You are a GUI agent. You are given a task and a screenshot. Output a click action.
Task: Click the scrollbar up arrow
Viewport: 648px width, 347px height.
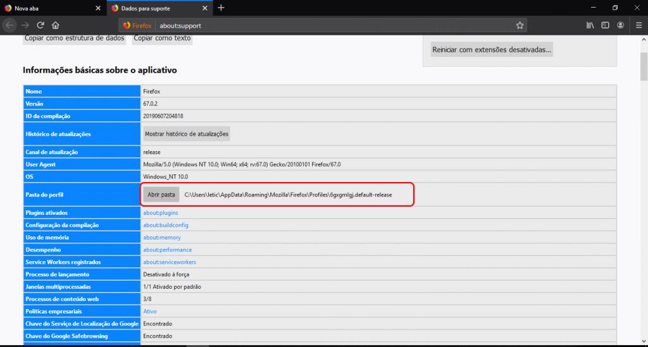[x=644, y=40]
